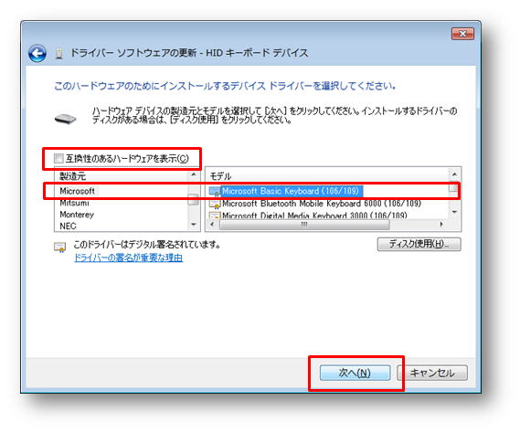The height and width of the screenshot is (432, 520).
Task: Click the hardware device icon near instructions
Action: pos(65,119)
